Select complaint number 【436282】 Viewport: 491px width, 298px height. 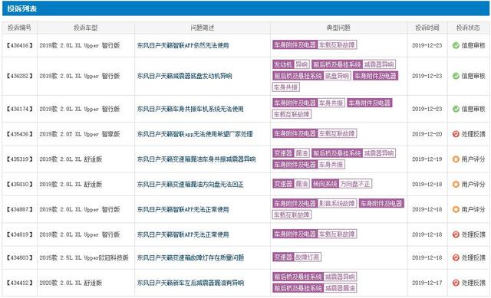pos(19,76)
